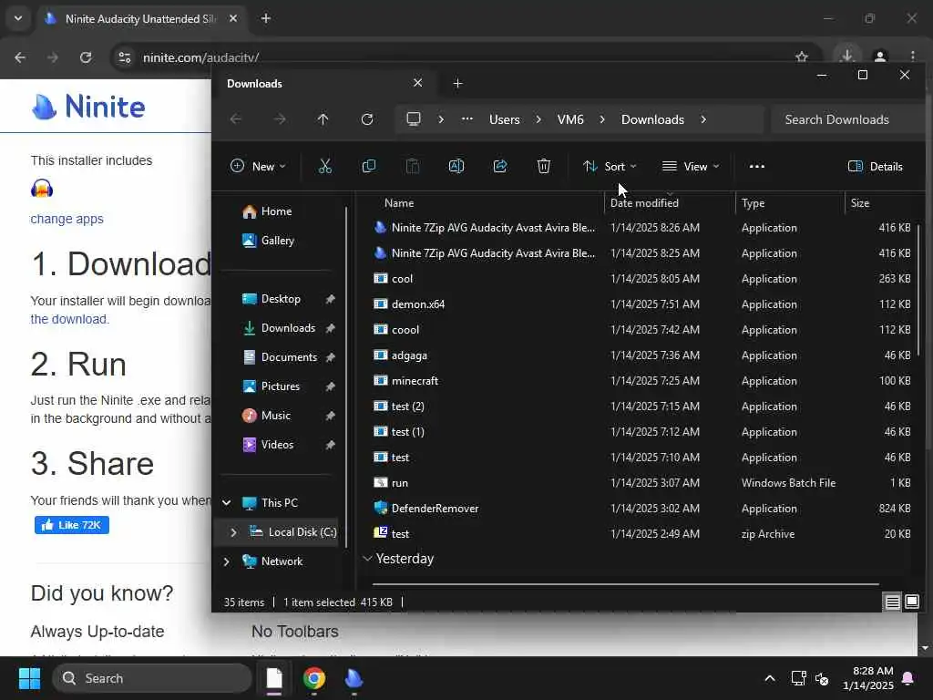Open the View dropdown menu
The width and height of the screenshot is (933, 700).
[x=691, y=167]
